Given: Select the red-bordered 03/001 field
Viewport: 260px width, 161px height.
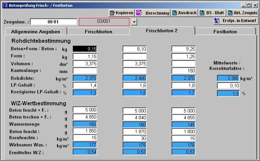Looking at the screenshot, I should click(104, 22).
